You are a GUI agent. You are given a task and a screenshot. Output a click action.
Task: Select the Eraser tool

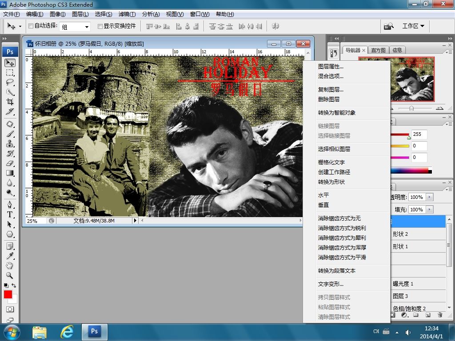coord(10,163)
